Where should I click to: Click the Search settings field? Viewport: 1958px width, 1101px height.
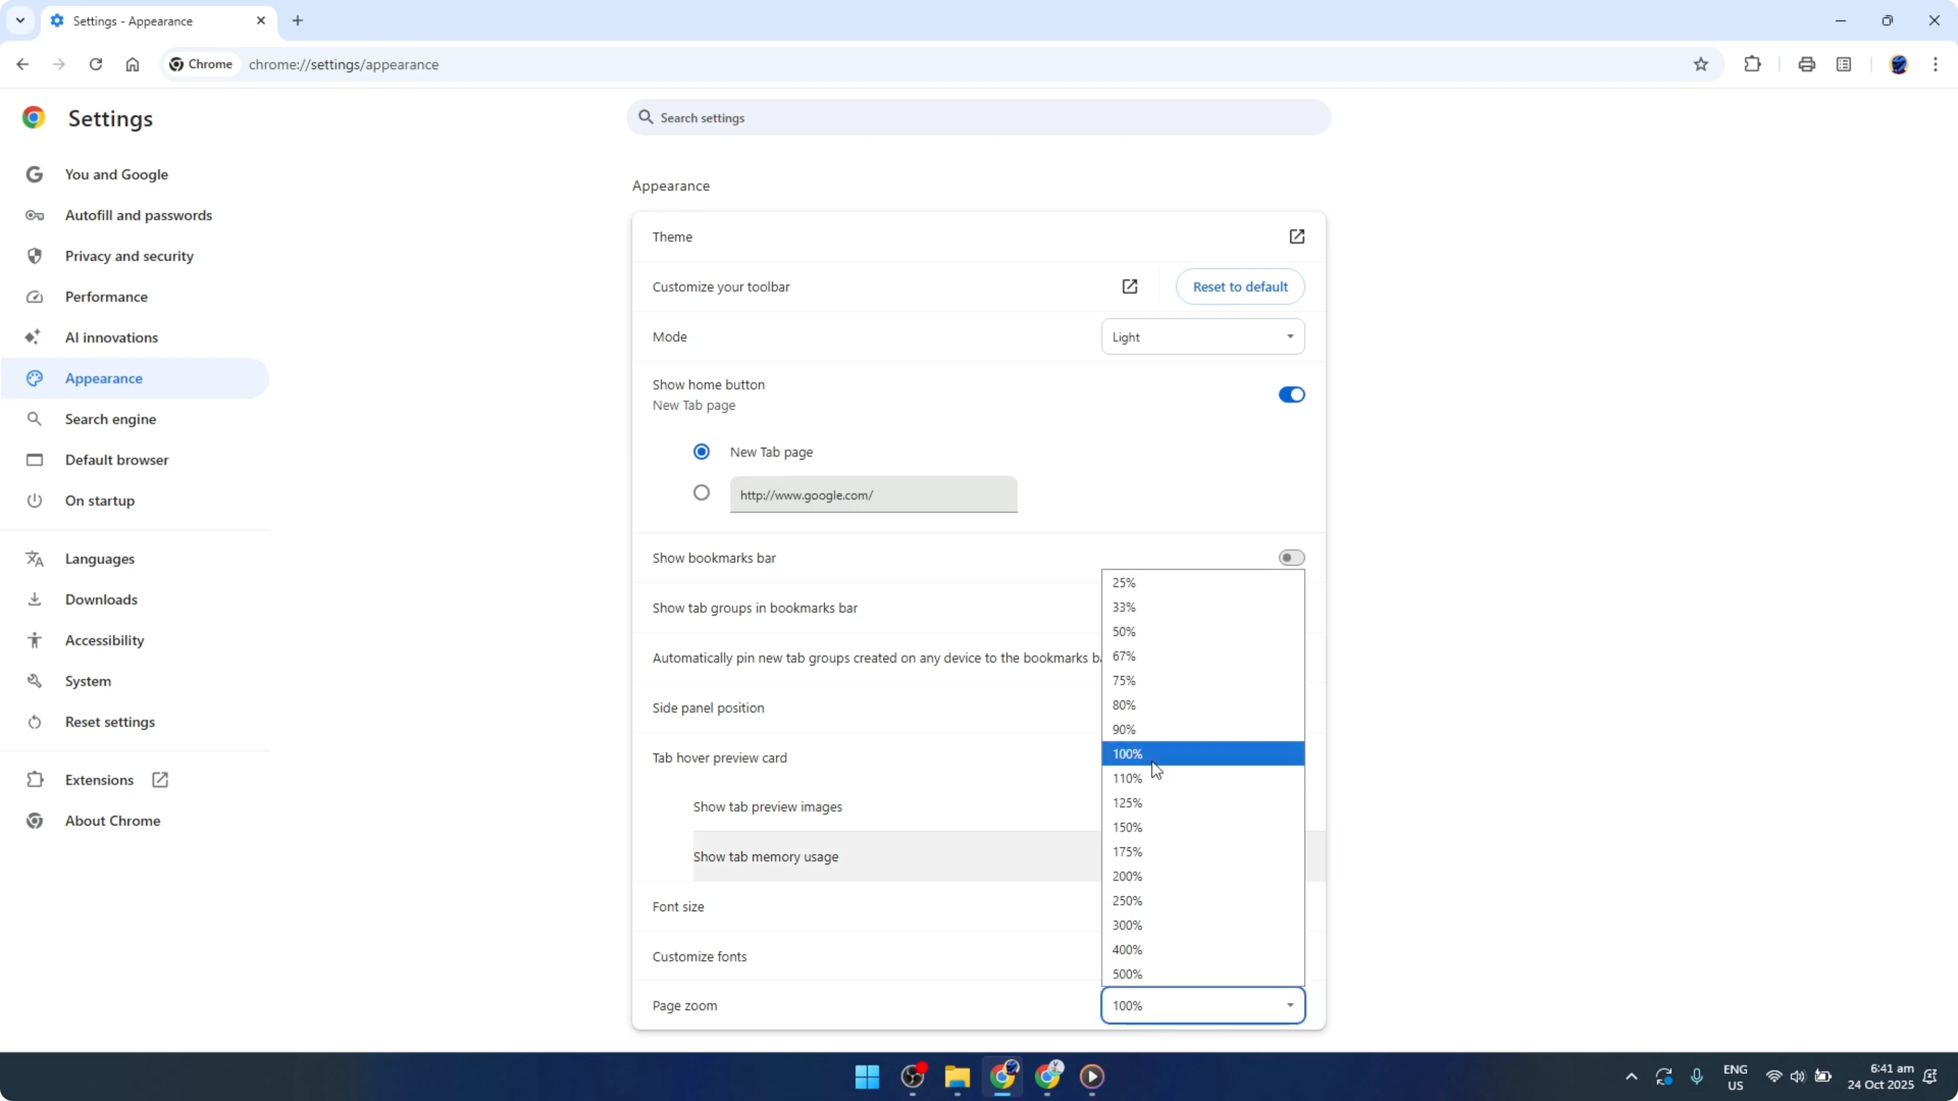point(978,118)
